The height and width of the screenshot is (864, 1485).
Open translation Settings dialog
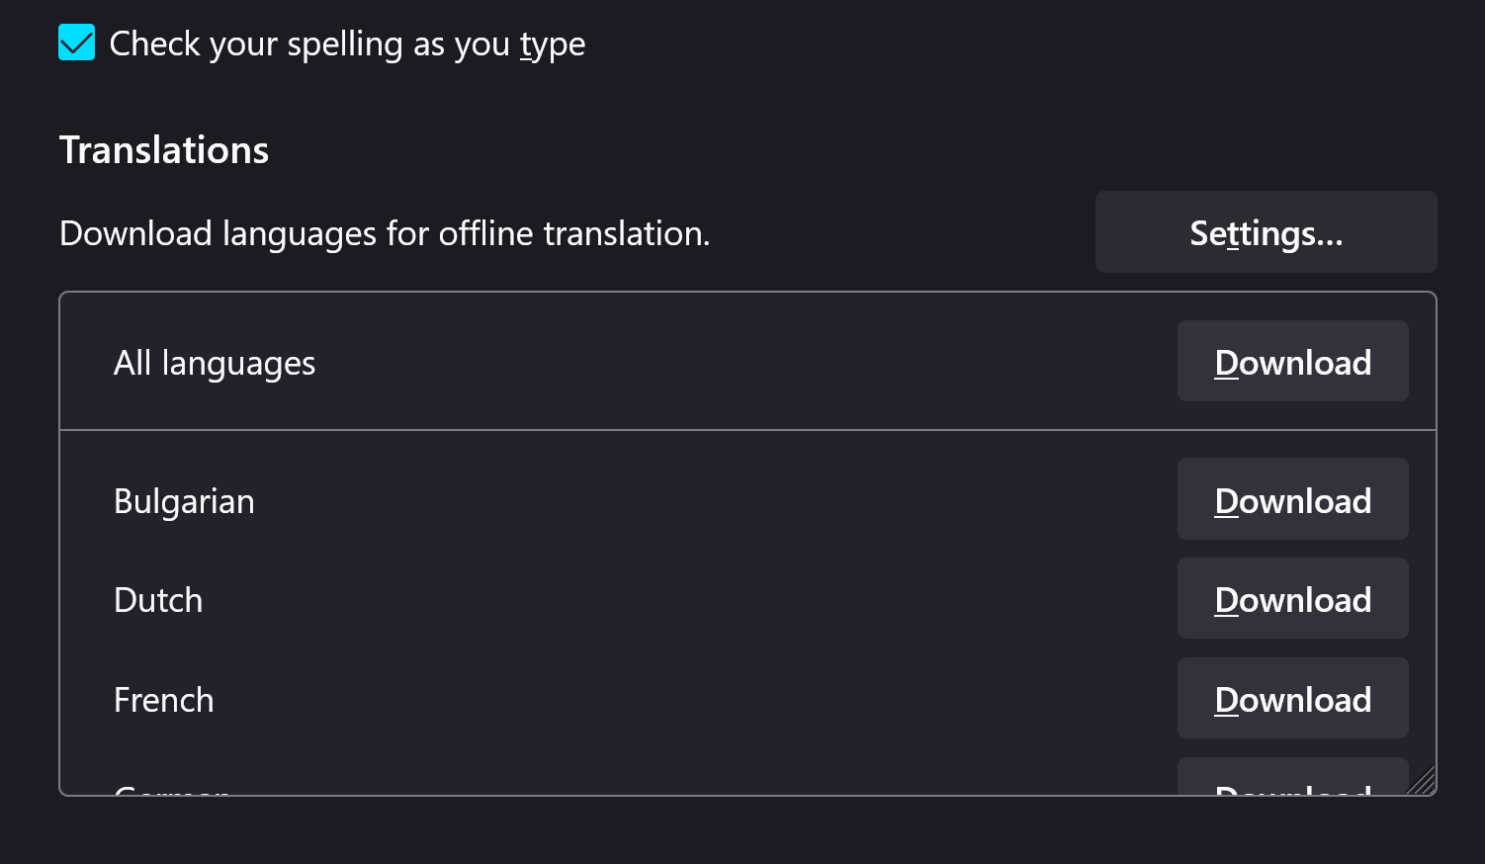[1265, 232]
